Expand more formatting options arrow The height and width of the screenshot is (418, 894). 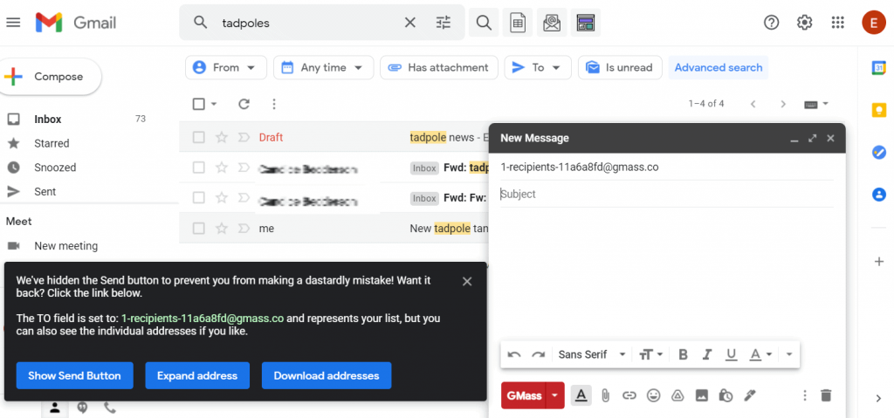click(789, 354)
